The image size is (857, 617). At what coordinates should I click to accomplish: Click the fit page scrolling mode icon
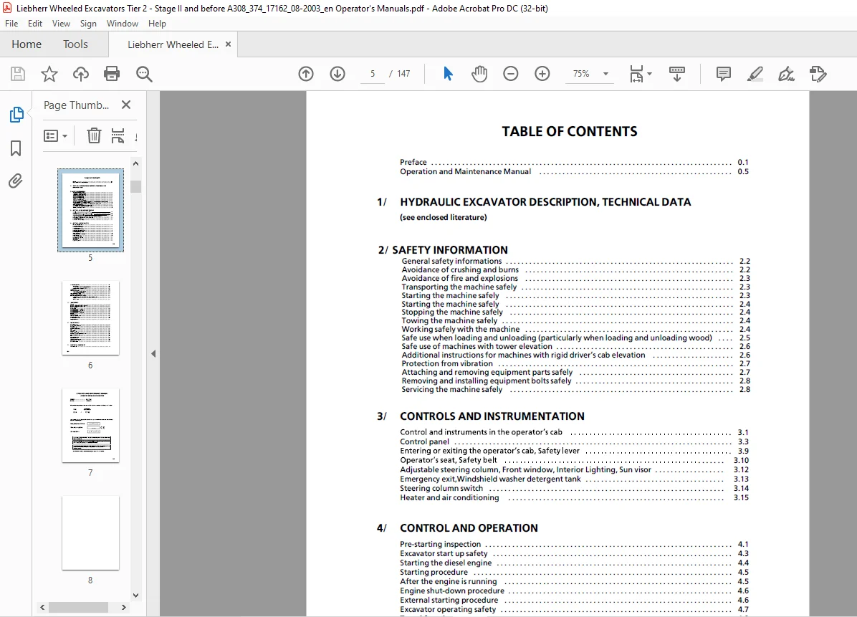(637, 74)
